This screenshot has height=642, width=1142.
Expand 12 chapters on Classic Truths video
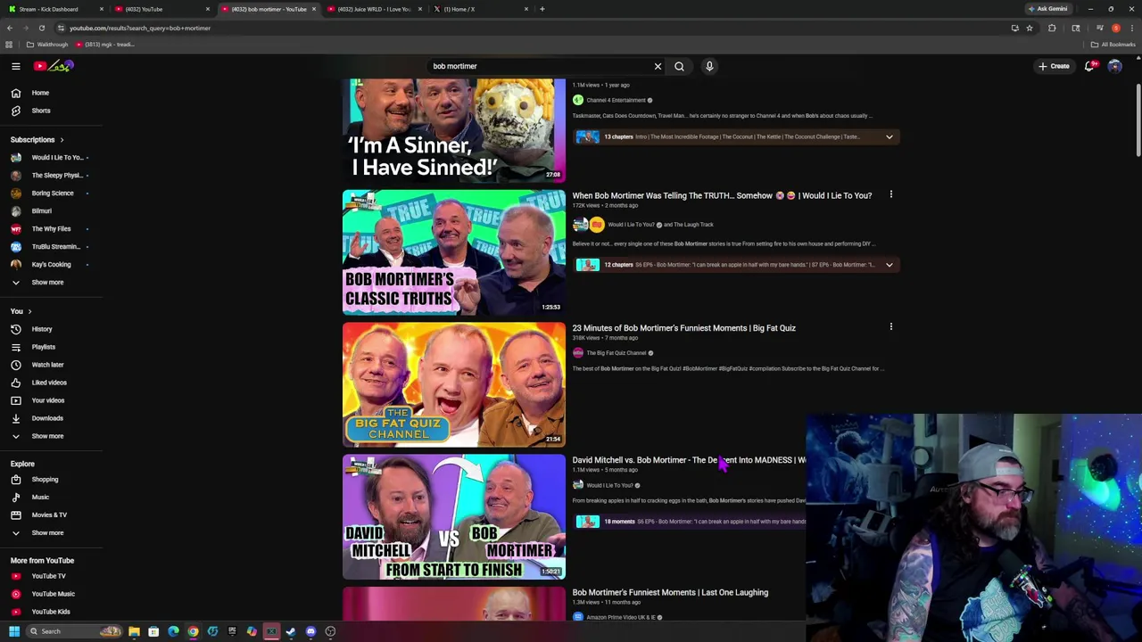tap(889, 265)
